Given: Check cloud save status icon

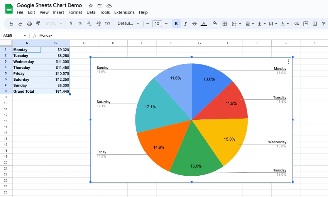Looking at the screenshot, I should [x=109, y=6].
